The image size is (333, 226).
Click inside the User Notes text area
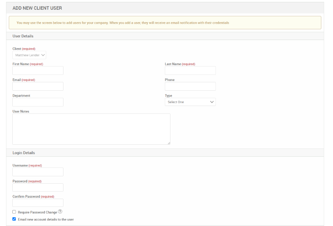pos(91,129)
